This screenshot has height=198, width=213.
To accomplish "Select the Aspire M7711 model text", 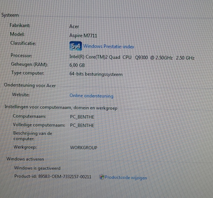I will pyautogui.click(x=83, y=36).
